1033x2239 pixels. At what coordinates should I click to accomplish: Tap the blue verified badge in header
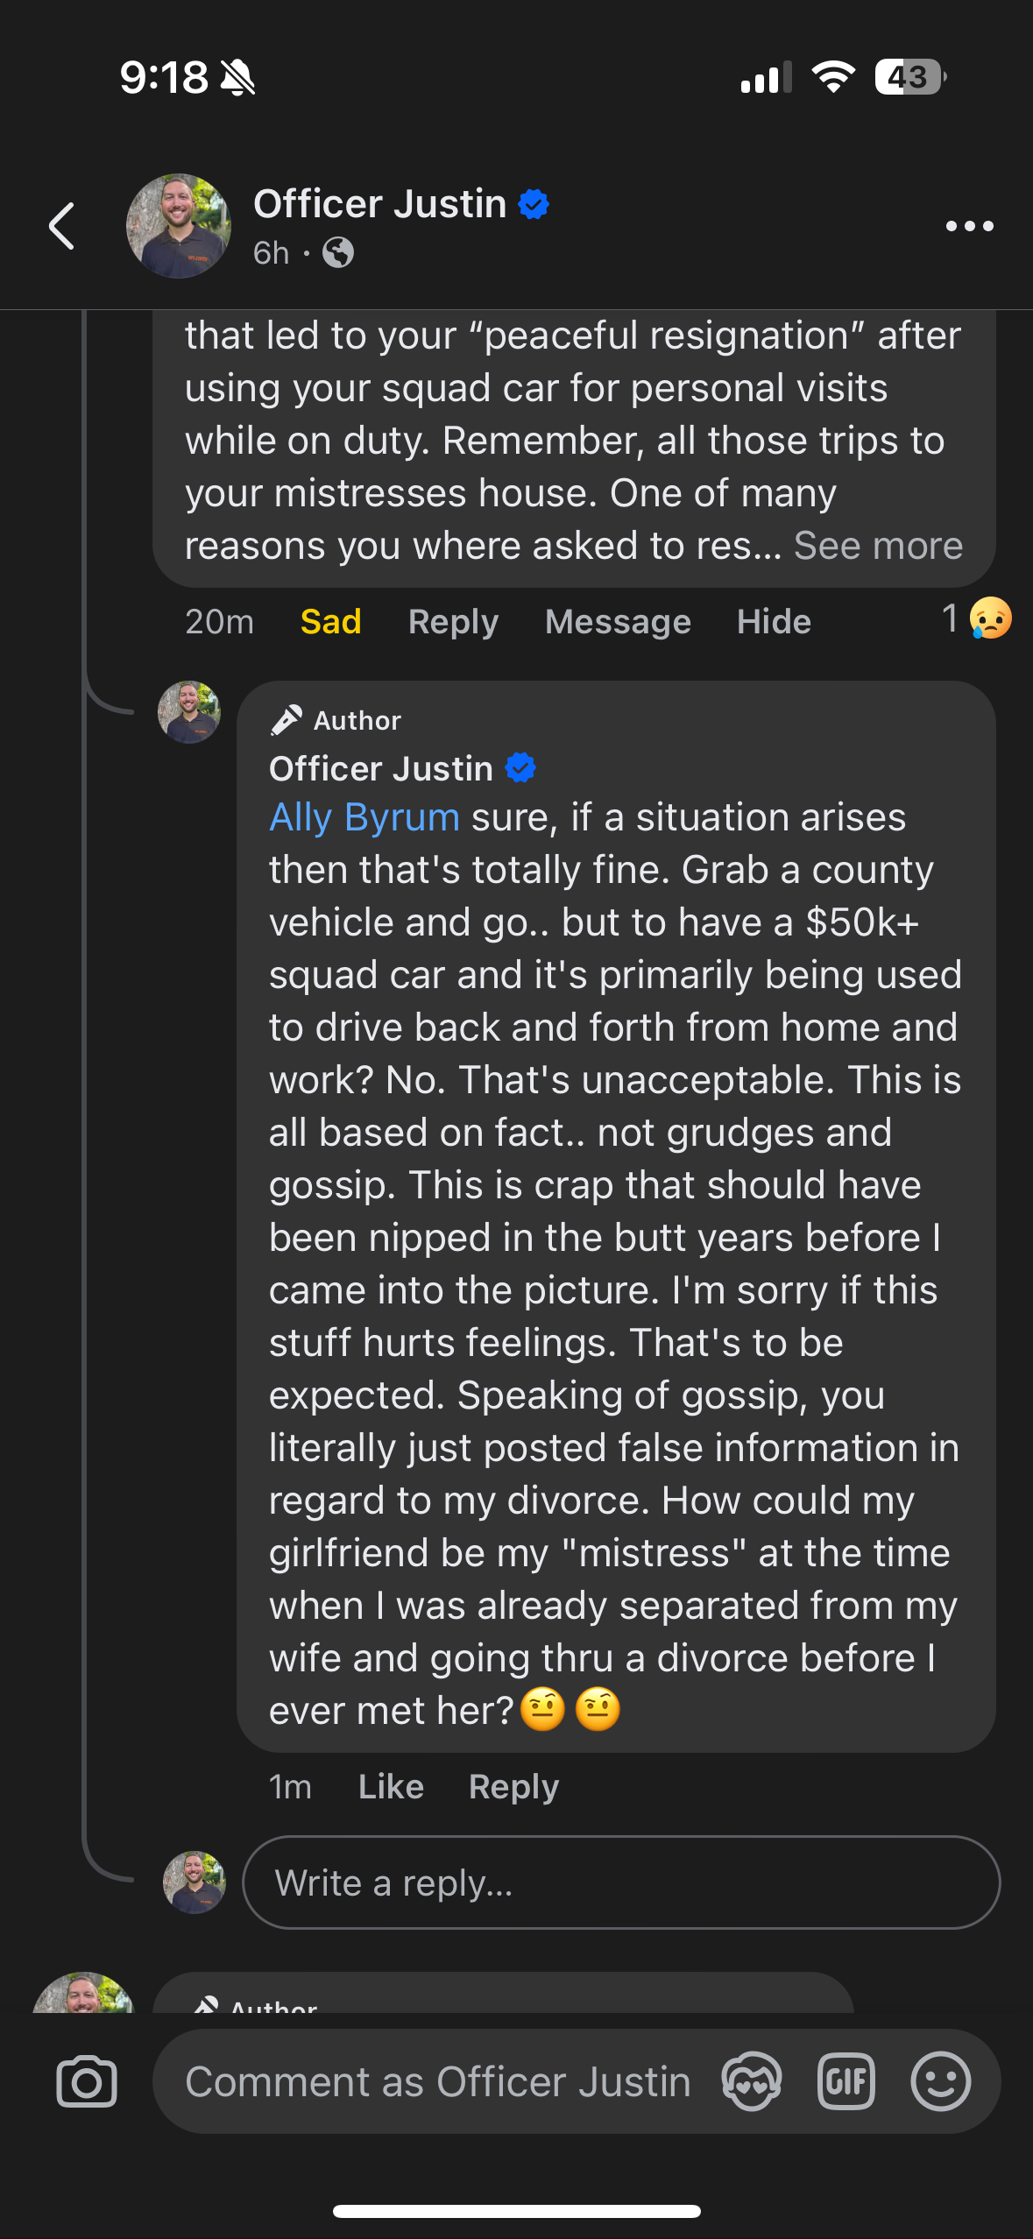(x=534, y=204)
